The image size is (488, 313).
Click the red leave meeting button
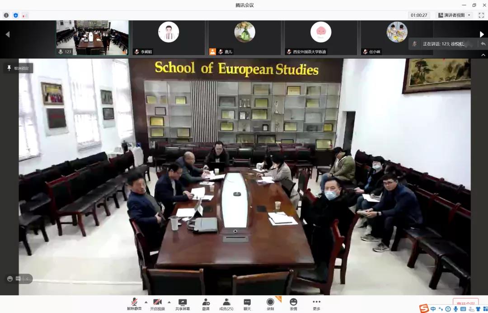click(465, 303)
